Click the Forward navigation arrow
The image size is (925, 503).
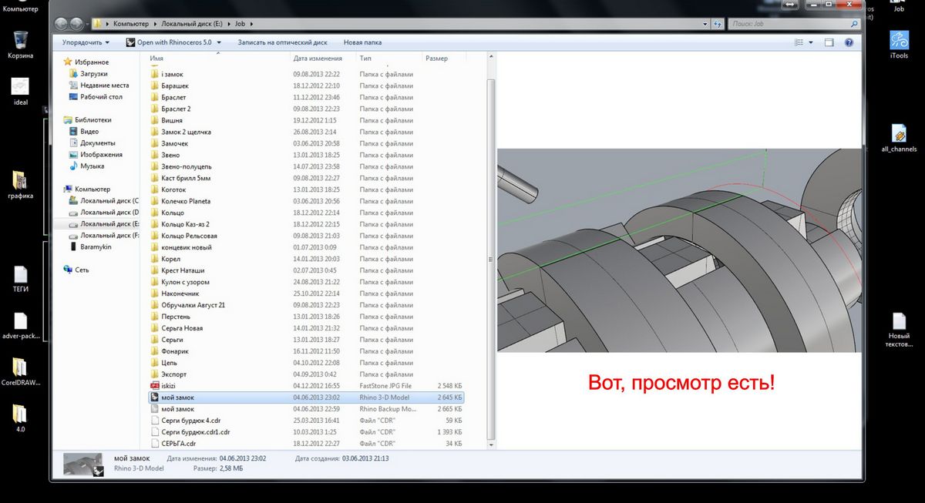(x=76, y=24)
